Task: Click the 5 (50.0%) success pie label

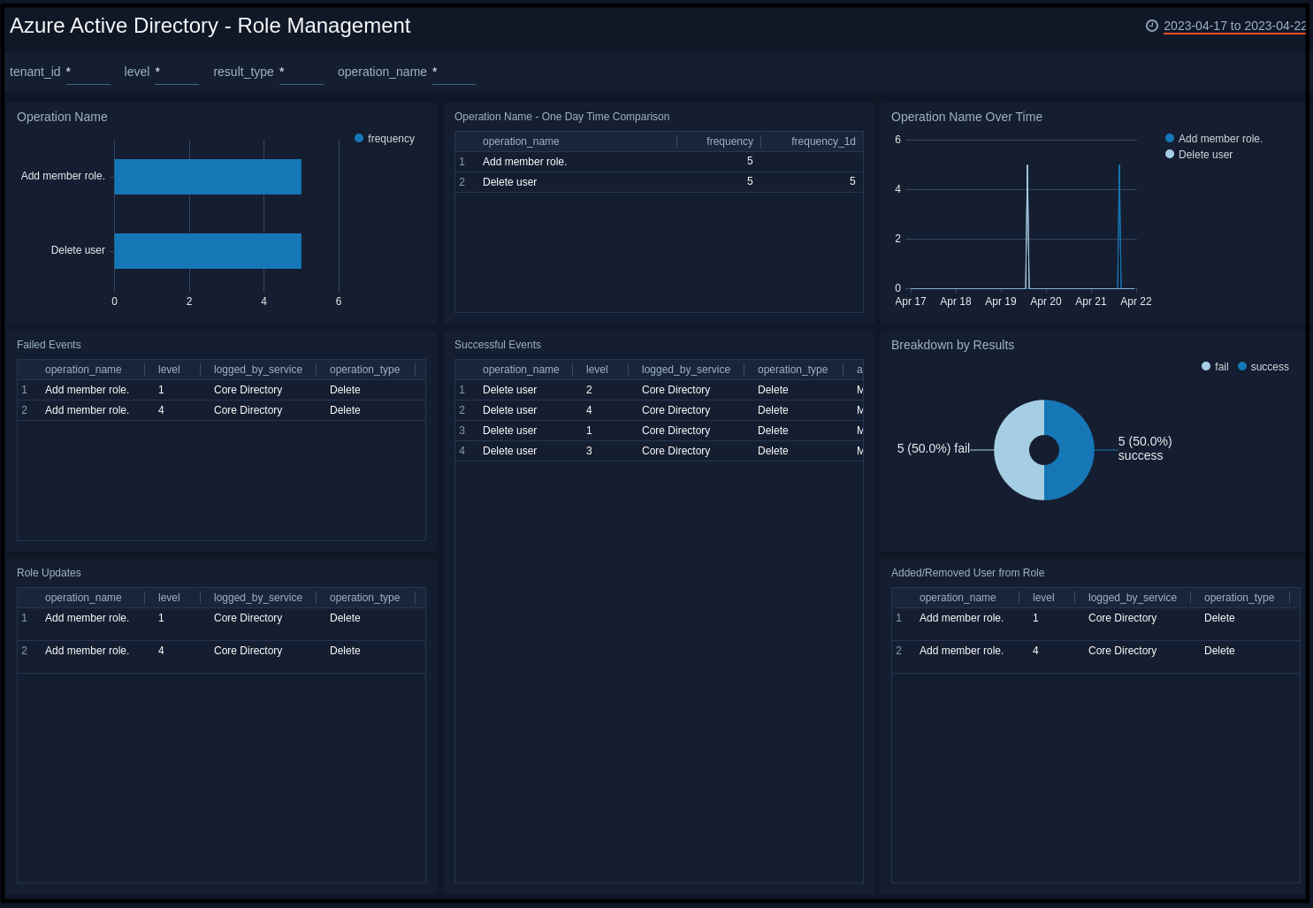Action: click(1145, 448)
